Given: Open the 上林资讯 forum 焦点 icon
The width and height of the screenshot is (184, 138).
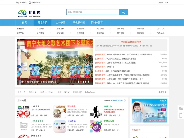Looking at the screenshot, I should pos(24,112).
